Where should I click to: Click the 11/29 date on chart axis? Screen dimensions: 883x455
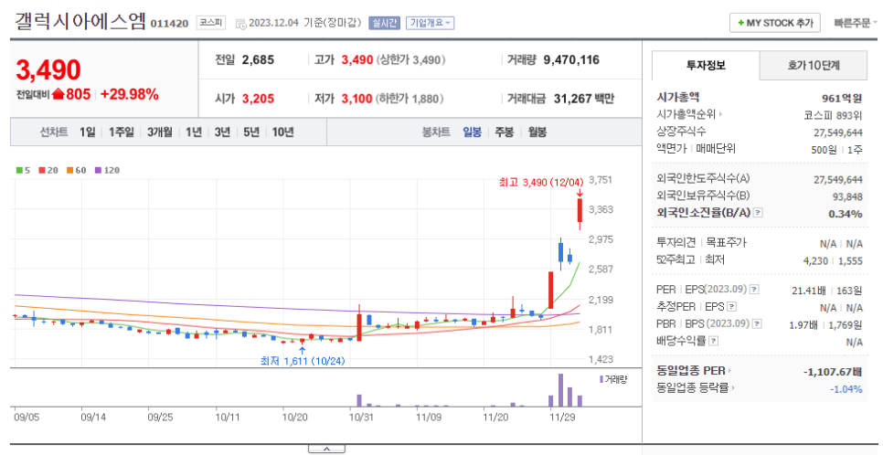pyautogui.click(x=562, y=418)
